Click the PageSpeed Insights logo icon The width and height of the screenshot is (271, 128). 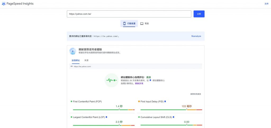(x=4, y=4)
